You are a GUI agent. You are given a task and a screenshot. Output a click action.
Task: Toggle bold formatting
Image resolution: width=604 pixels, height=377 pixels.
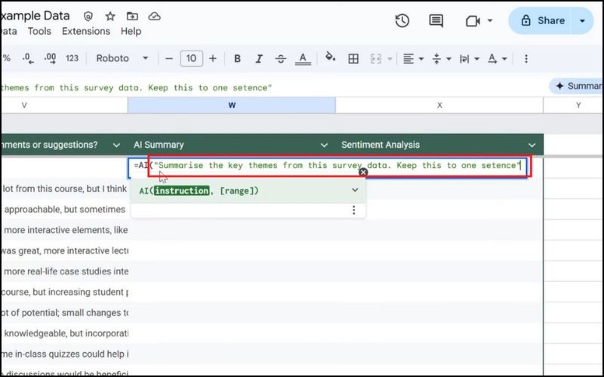tap(237, 59)
